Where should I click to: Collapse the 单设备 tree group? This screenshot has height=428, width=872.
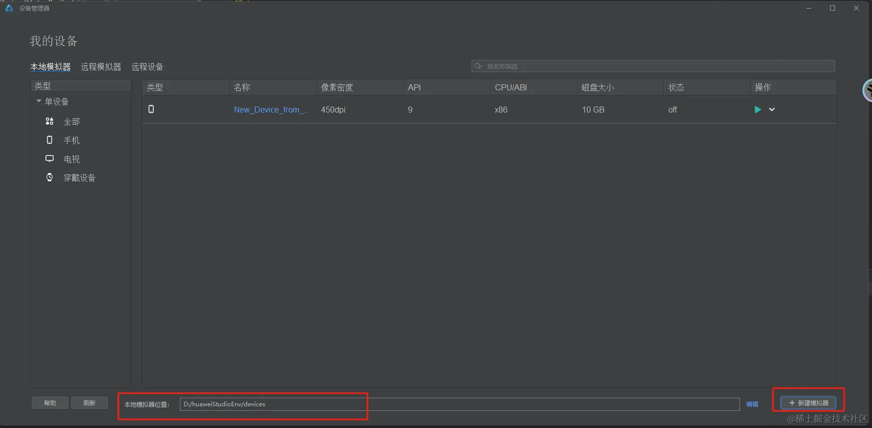39,101
